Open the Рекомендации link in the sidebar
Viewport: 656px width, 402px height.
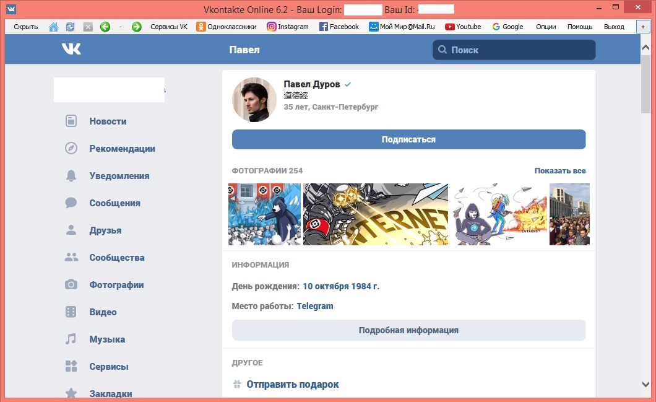click(122, 149)
